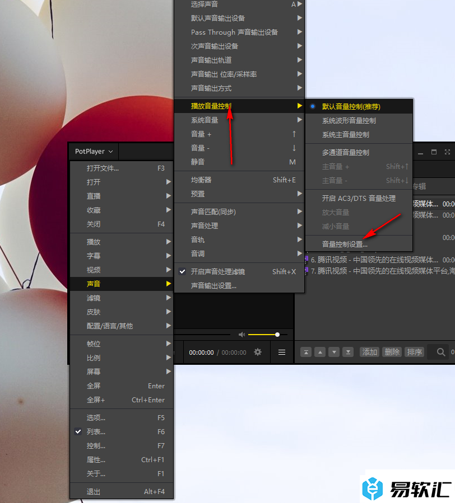
Task: Expand 配置/语言/其他 submenu
Action: tap(122, 326)
